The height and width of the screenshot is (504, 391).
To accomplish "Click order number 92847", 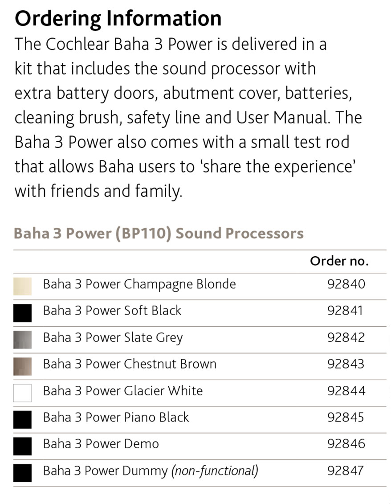I will pyautogui.click(x=346, y=471).
